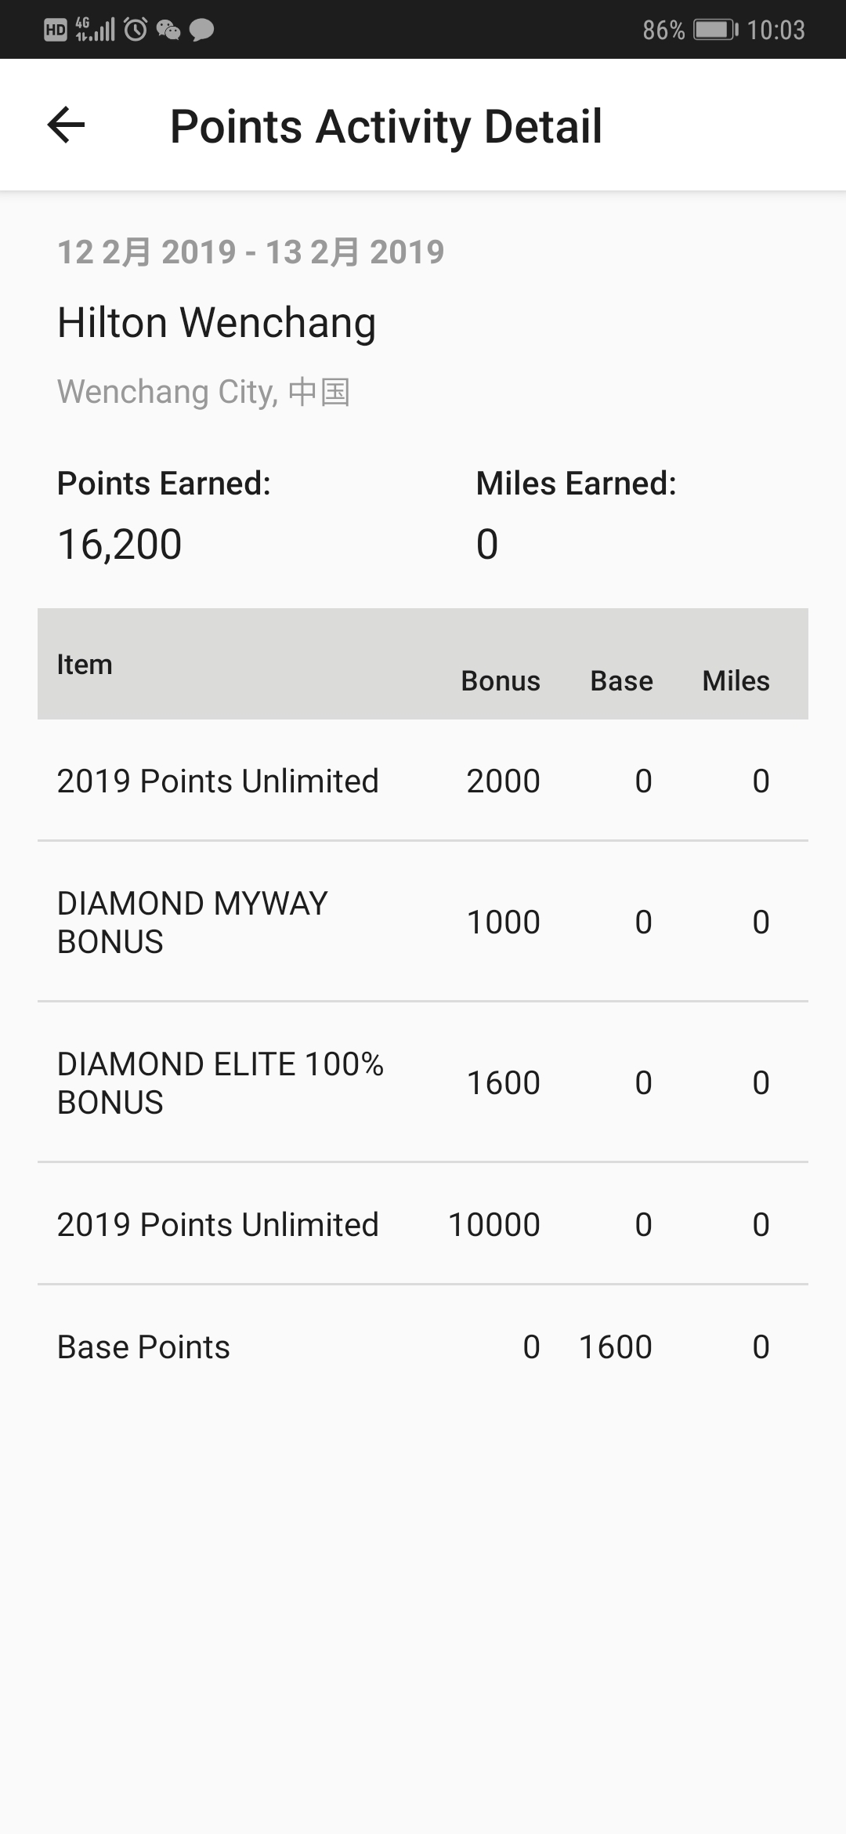Image resolution: width=846 pixels, height=1834 pixels.
Task: Select the DIAMOND MYWAY BONUS row
Action: click(x=423, y=922)
